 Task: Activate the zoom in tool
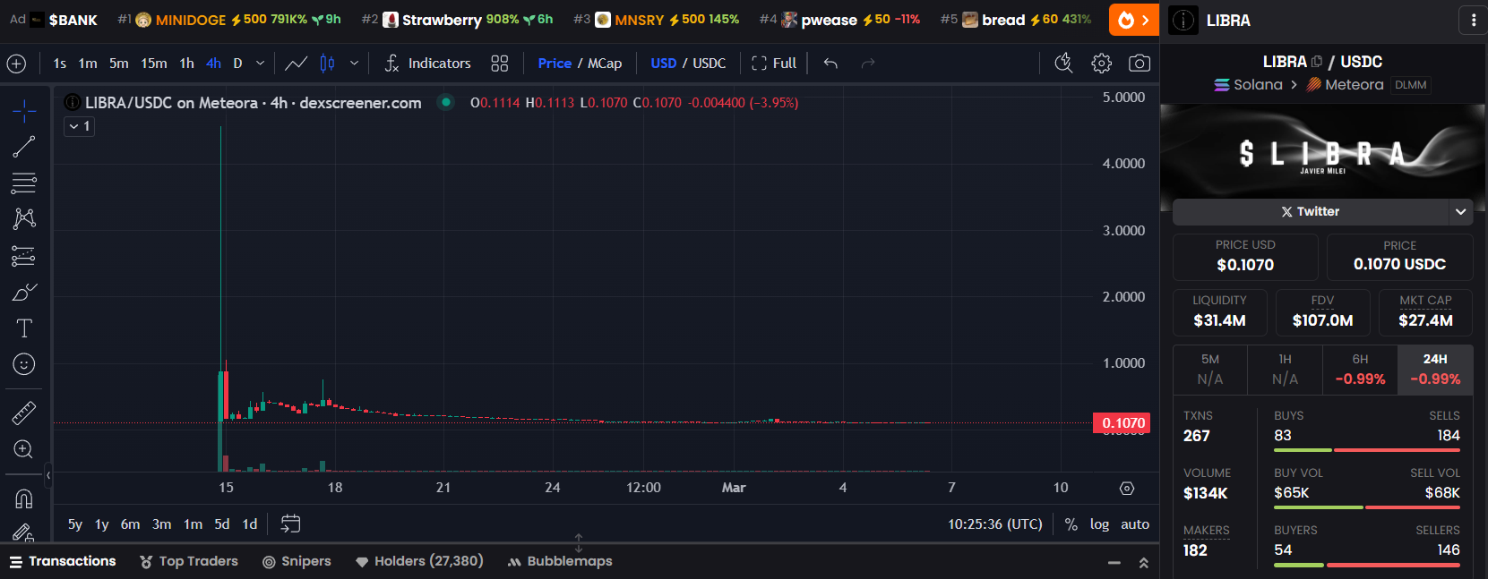pos(24,449)
